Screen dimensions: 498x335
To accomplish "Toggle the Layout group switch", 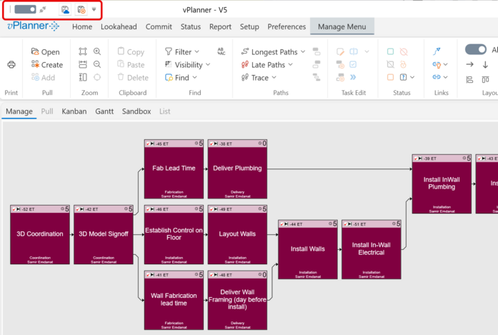I will click(x=475, y=50).
